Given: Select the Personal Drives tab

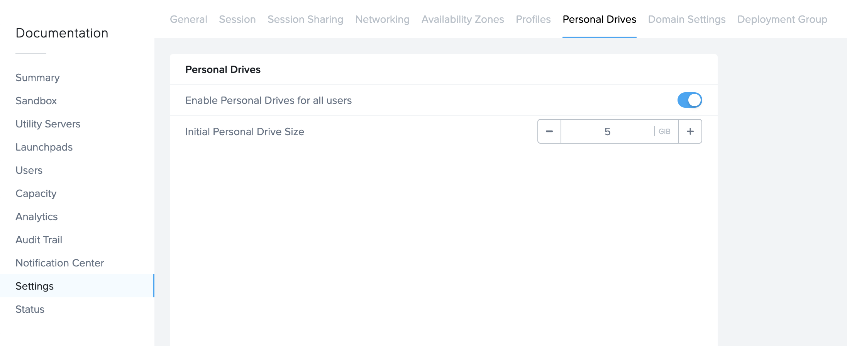Looking at the screenshot, I should pyautogui.click(x=599, y=19).
